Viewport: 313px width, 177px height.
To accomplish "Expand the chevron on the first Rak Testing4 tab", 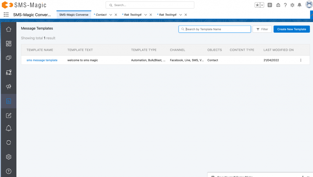I will tap(145, 15).
